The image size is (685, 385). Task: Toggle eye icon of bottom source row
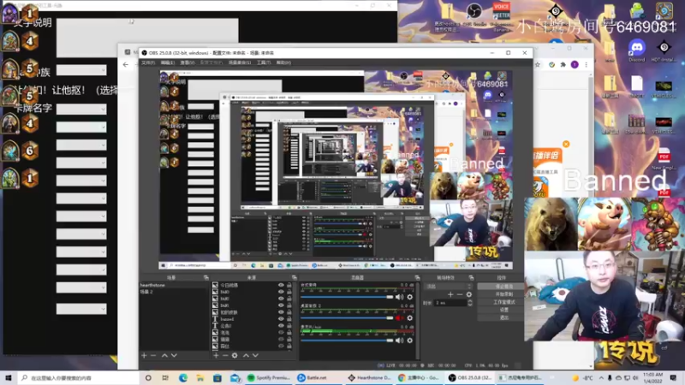point(281,346)
